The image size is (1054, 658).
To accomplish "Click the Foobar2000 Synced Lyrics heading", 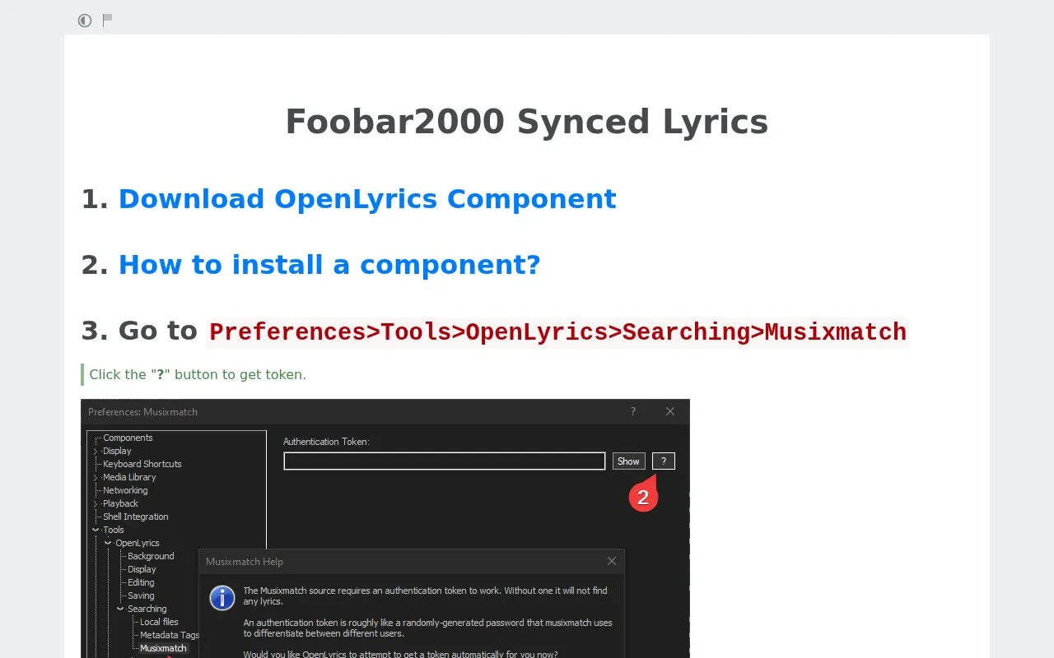I will coord(527,122).
